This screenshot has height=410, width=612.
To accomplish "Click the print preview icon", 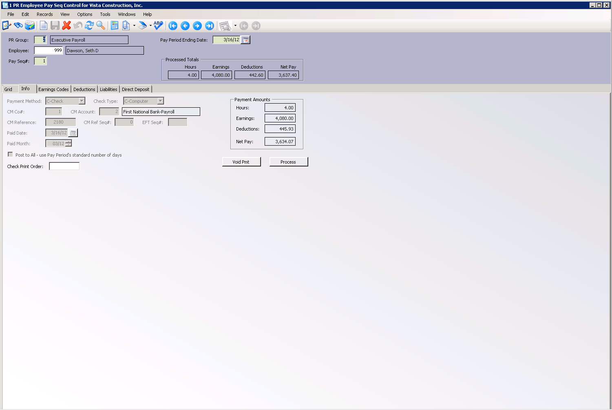I will [x=225, y=26].
